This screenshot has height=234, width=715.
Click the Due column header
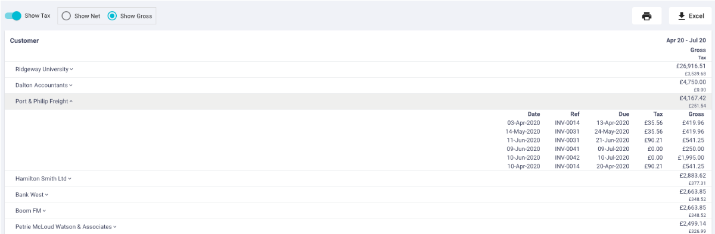[623, 114]
